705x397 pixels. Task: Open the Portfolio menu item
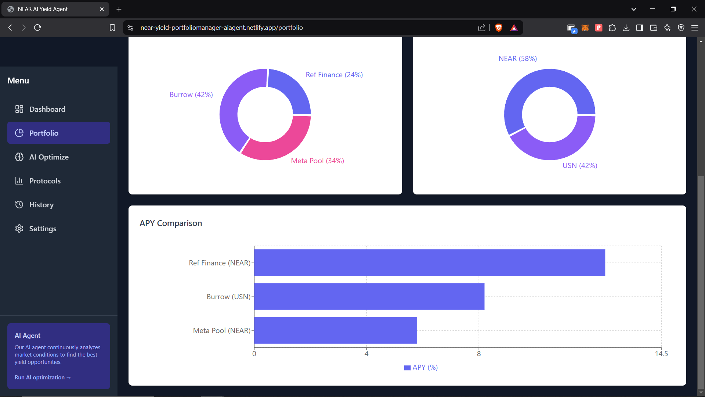[x=59, y=133]
